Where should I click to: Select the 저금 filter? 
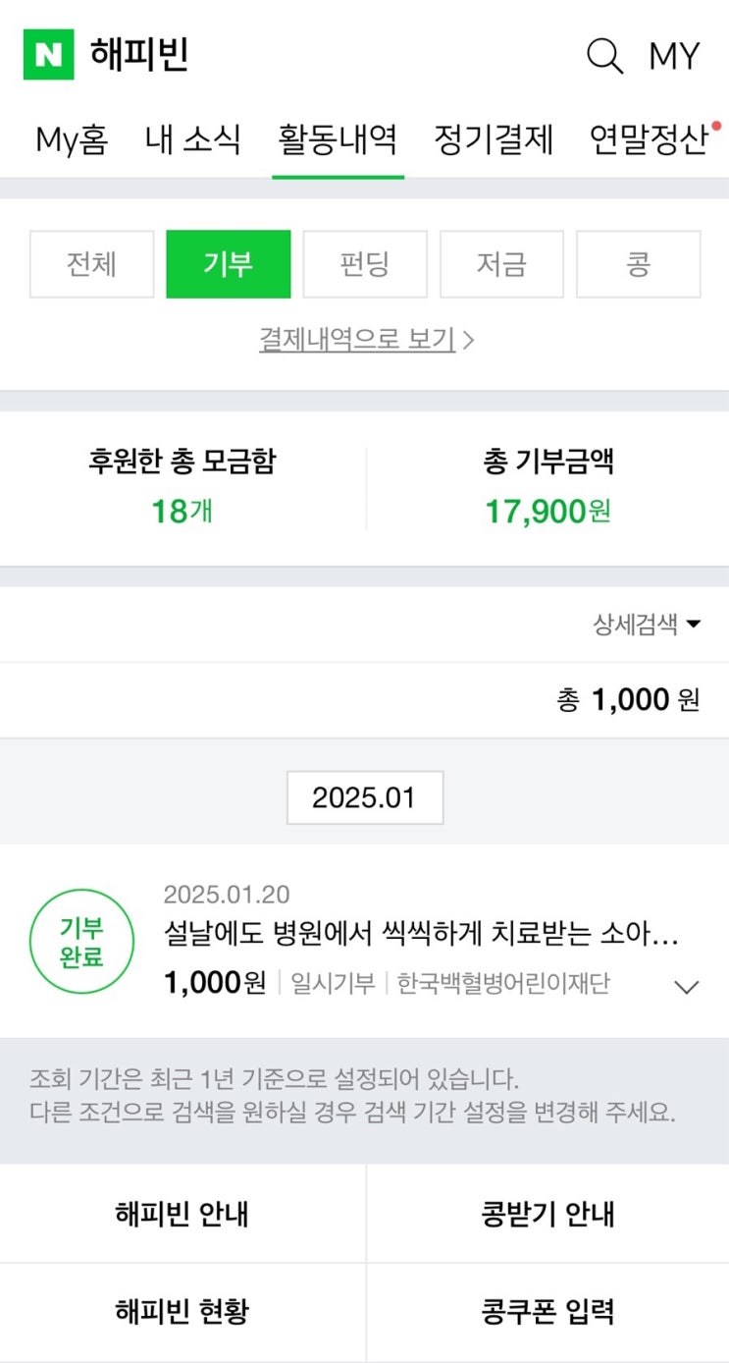coord(501,264)
